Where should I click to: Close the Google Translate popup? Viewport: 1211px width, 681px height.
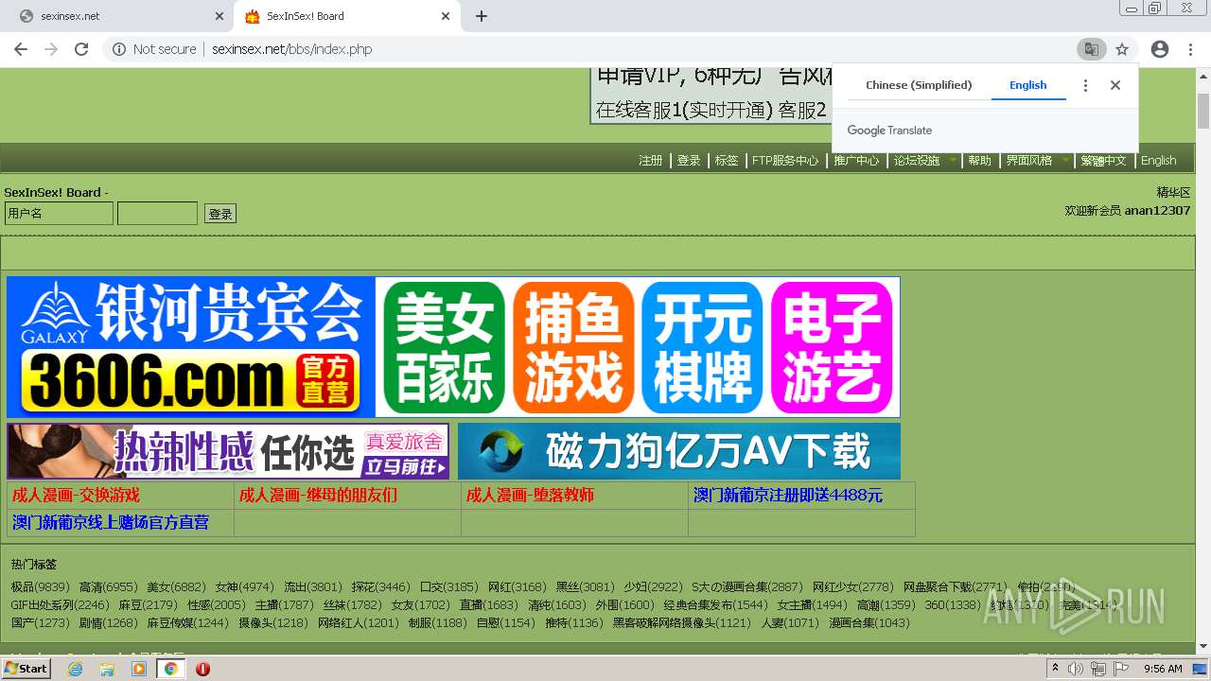[1115, 85]
